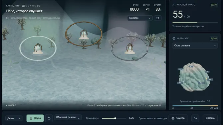Open the Демо mode dropdown
223x125 pixels.
14,118
